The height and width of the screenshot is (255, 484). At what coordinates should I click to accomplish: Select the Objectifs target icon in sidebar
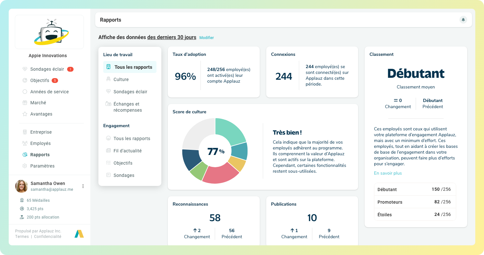(25, 80)
